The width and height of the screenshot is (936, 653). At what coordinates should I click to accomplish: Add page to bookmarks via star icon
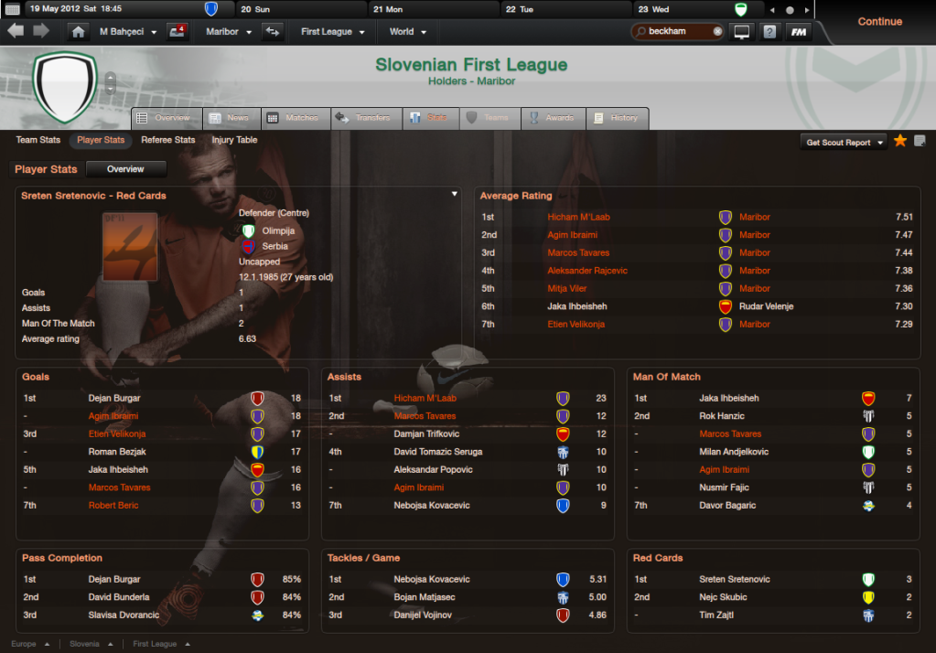pyautogui.click(x=900, y=141)
